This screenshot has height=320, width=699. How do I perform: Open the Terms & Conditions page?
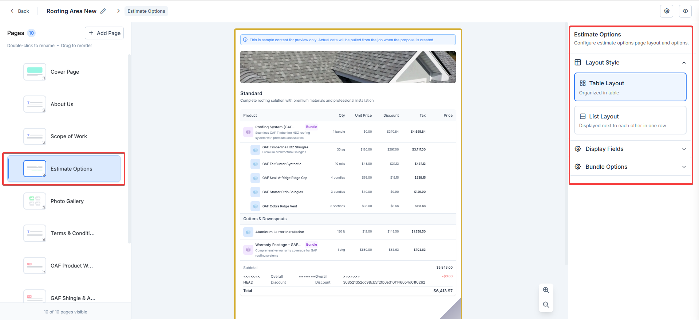pyautogui.click(x=64, y=233)
